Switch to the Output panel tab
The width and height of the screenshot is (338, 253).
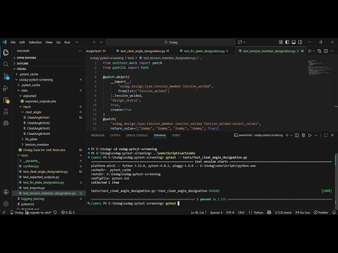(115, 135)
